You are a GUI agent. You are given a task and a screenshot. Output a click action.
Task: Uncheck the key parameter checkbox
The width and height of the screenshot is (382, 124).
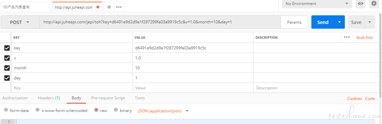point(7,48)
